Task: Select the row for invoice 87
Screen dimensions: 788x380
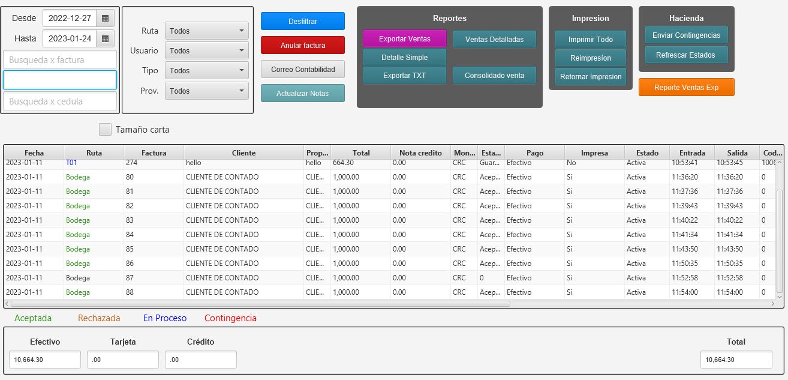Action: pos(240,278)
